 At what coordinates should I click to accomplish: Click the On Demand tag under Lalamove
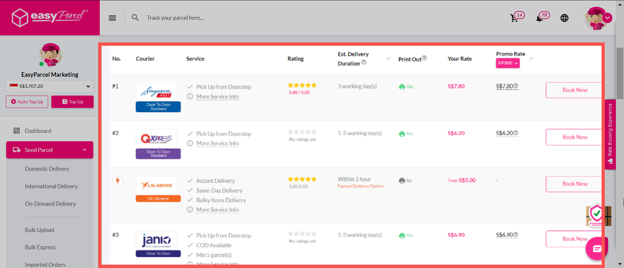pyautogui.click(x=158, y=199)
